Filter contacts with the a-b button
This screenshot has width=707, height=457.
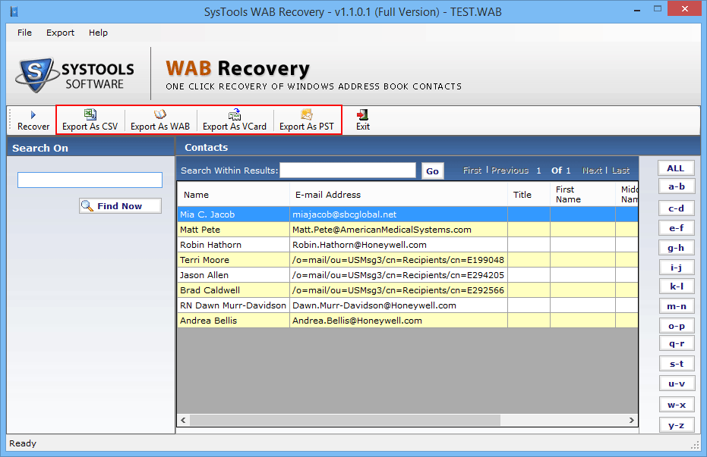[x=675, y=186]
